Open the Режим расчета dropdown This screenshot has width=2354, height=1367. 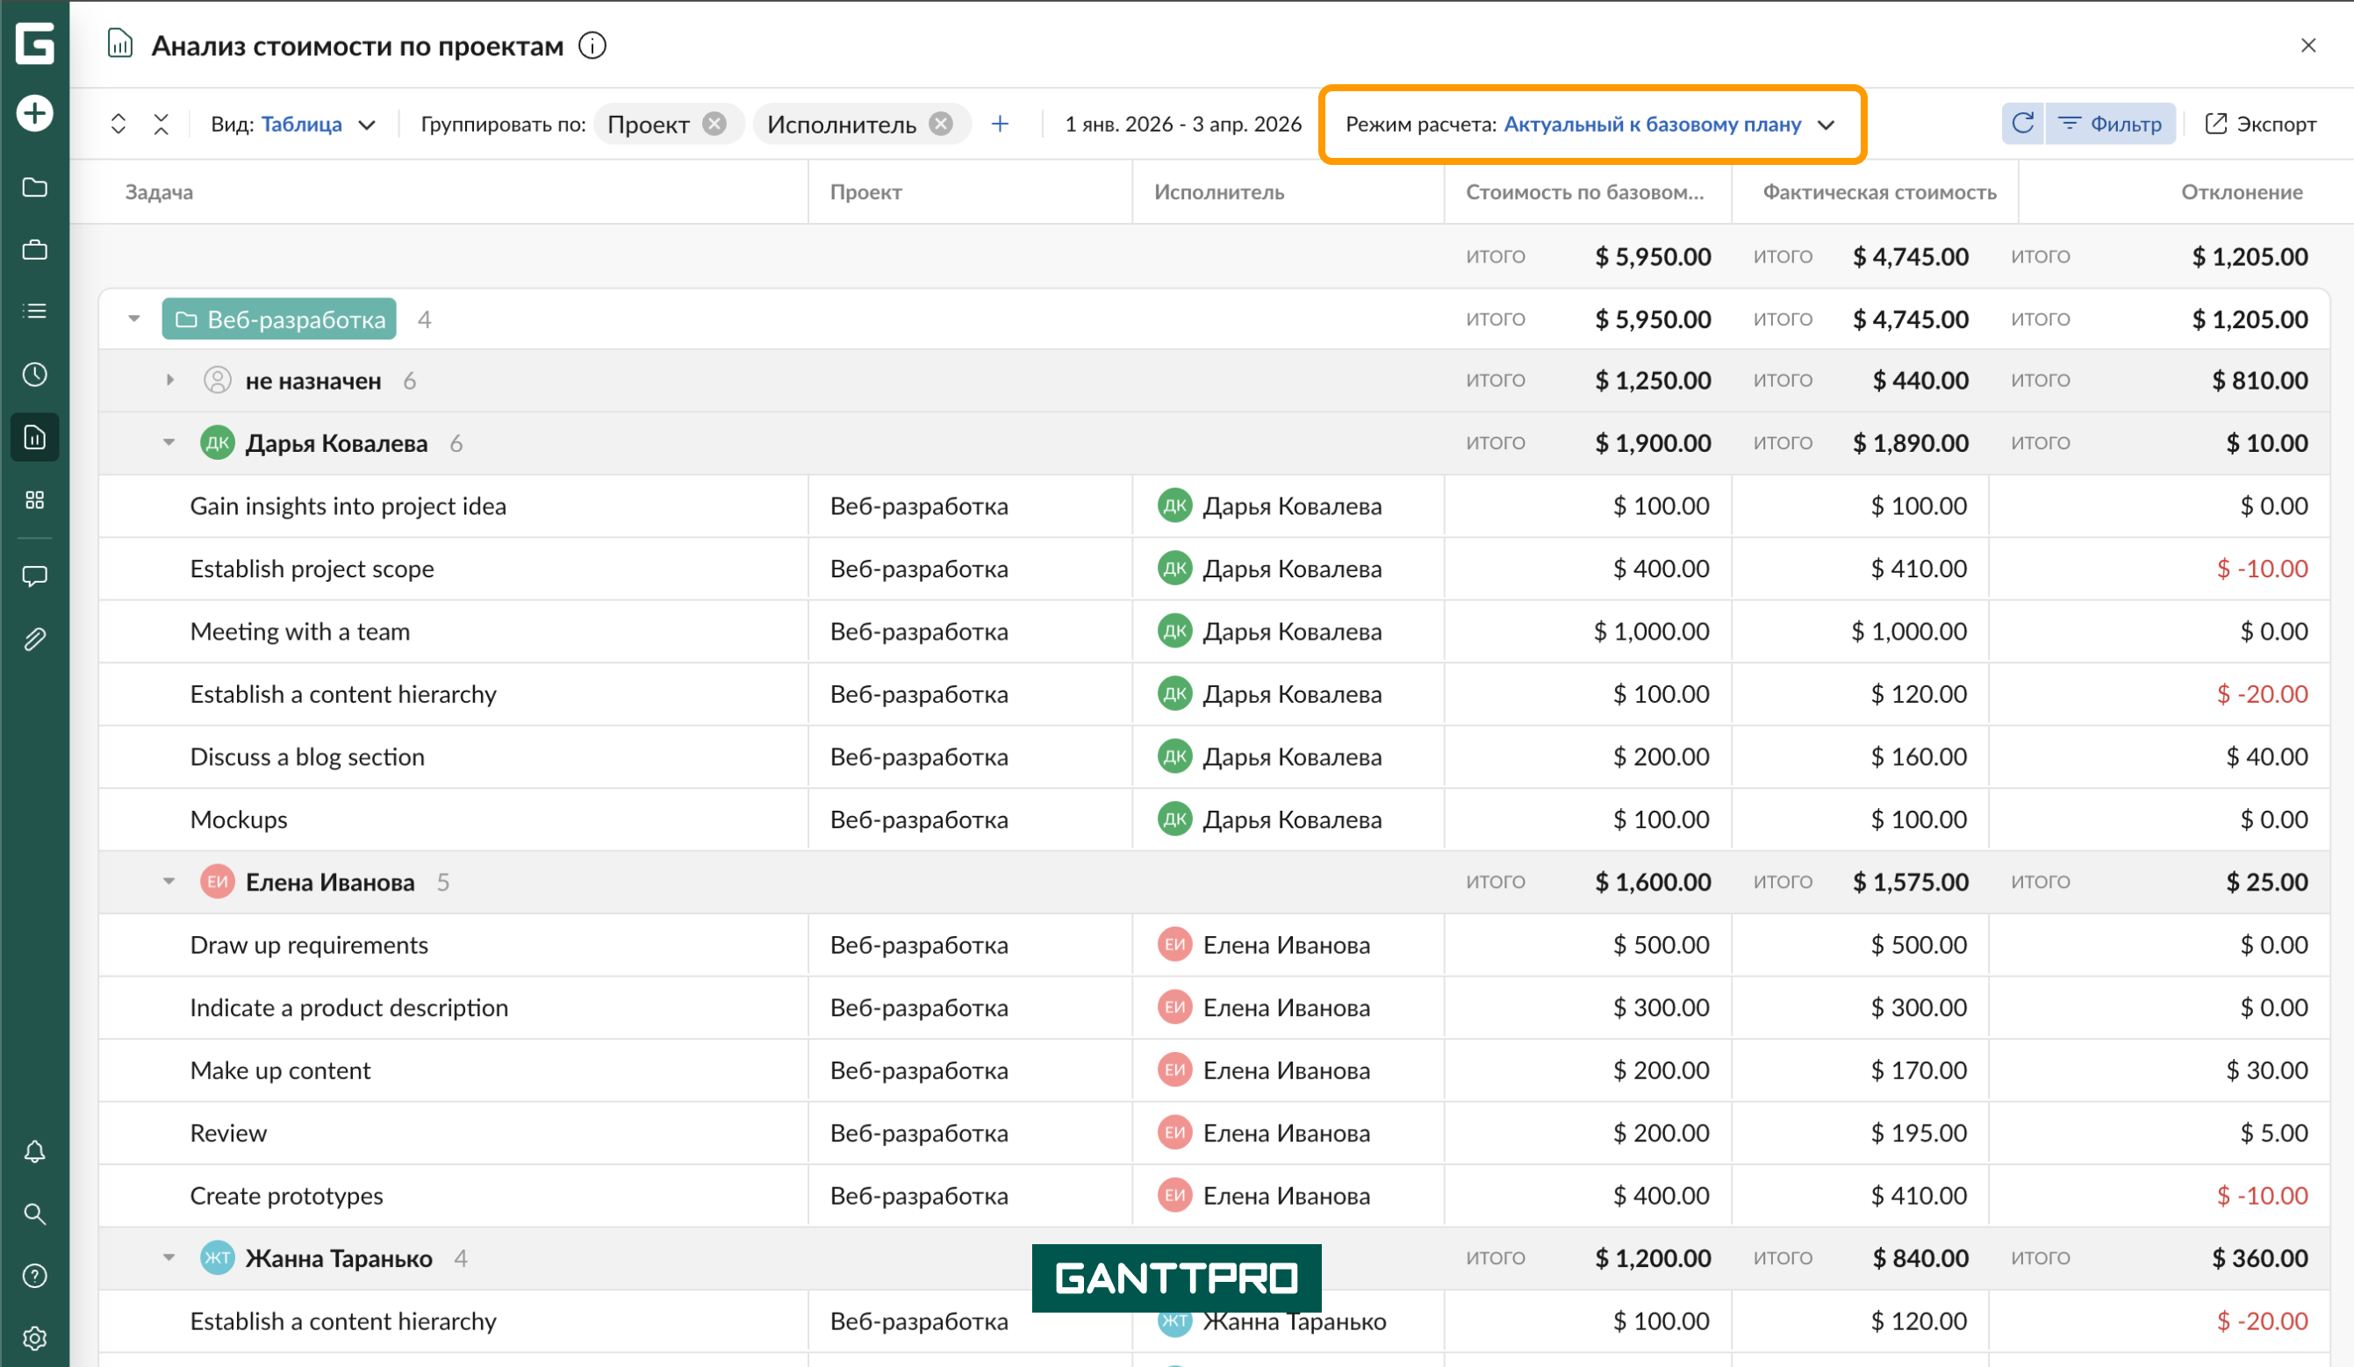point(1672,123)
